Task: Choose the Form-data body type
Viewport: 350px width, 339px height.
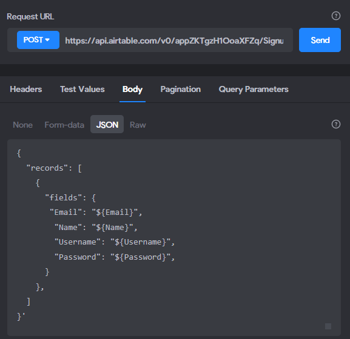Action: (64, 125)
